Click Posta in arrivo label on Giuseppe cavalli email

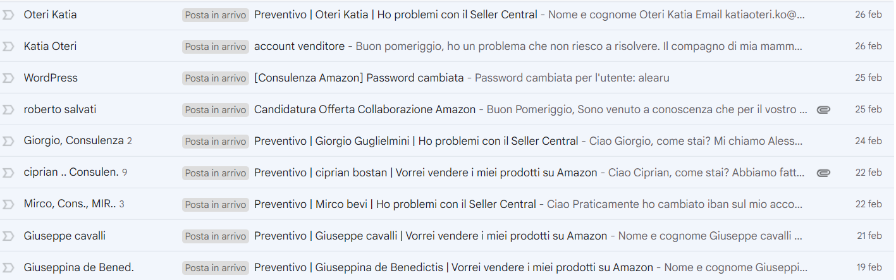[216, 236]
